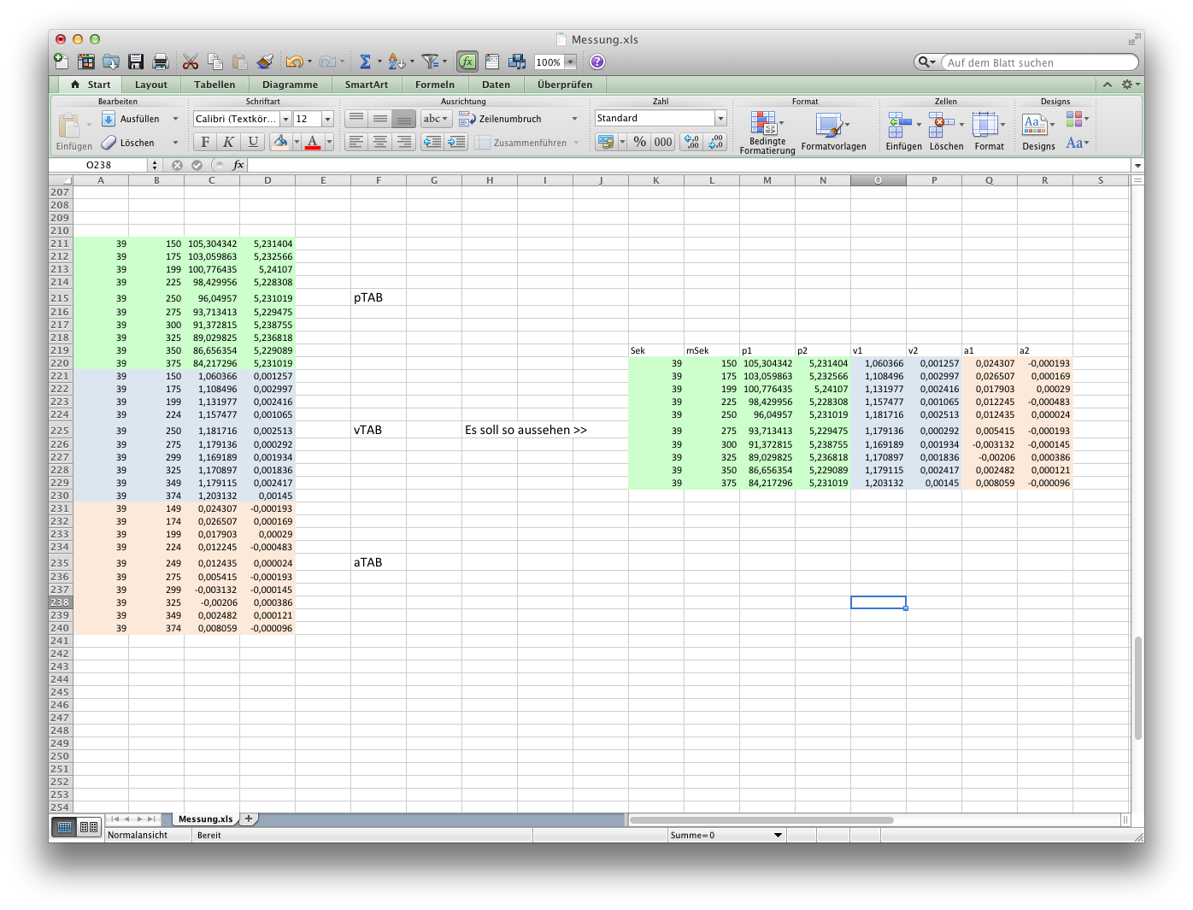Open the Ausfüllen fill dropdown
1193x910 pixels.
tap(176, 119)
